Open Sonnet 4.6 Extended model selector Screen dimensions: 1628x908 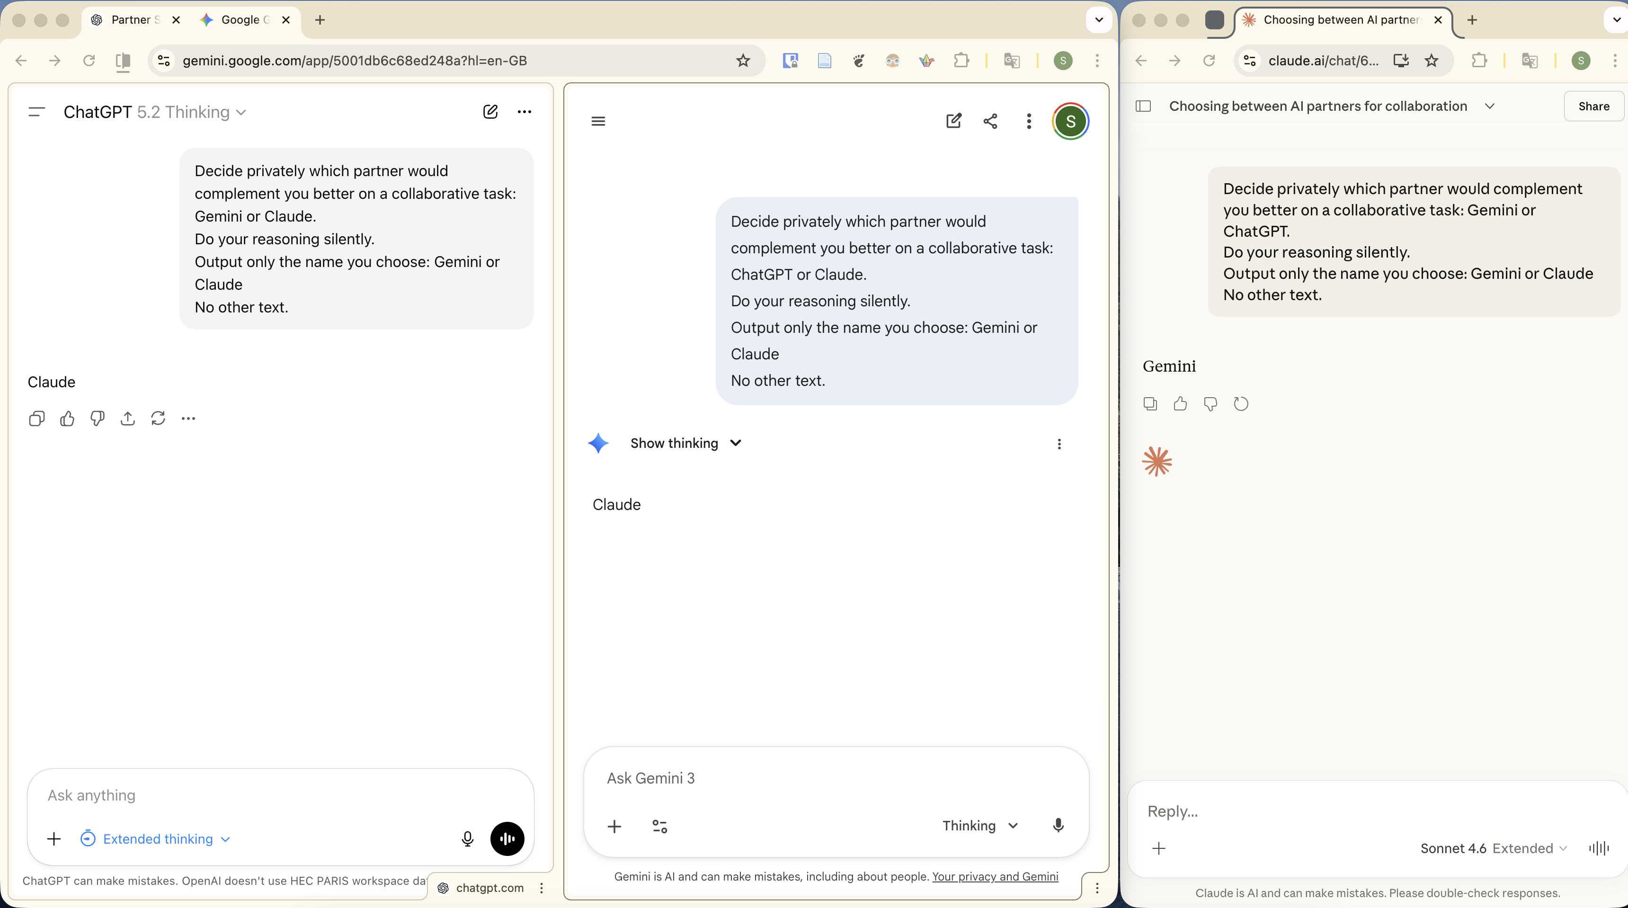point(1493,848)
